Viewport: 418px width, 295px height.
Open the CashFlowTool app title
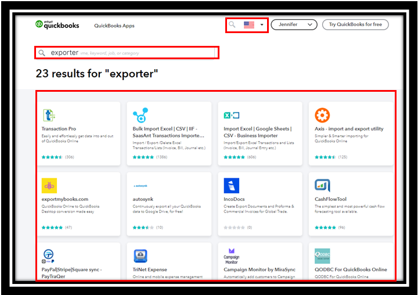330,199
